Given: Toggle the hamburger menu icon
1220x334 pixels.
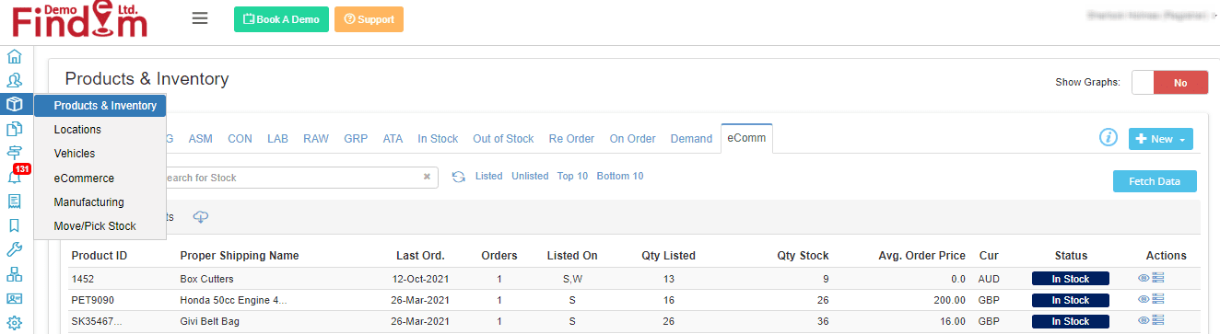Looking at the screenshot, I should coord(200,18).
